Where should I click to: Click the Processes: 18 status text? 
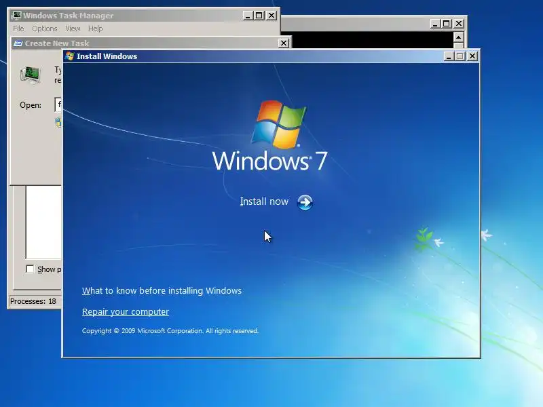click(33, 301)
